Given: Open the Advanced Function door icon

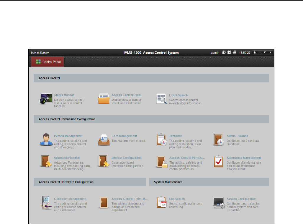Looking at the screenshot, I should 46,161.
